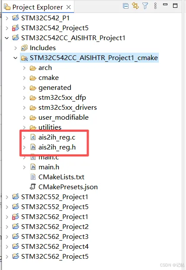This screenshot has height=270, width=186.
Task: Click the arch folder icon
Action: coord(33,68)
